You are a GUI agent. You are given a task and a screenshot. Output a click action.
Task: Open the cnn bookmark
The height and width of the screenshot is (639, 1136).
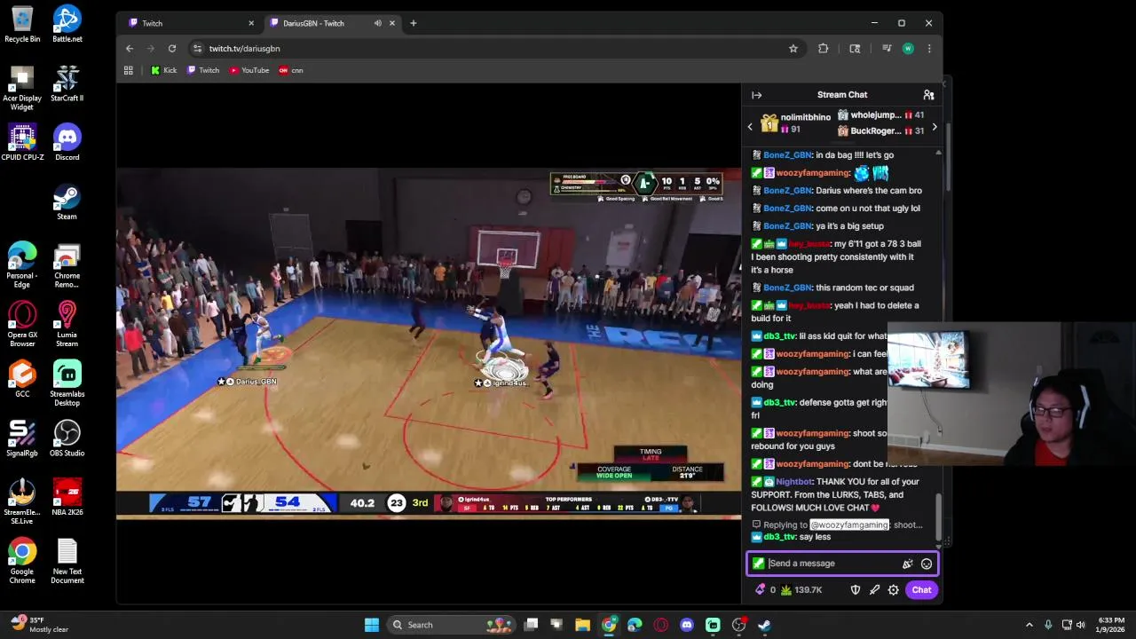point(291,70)
